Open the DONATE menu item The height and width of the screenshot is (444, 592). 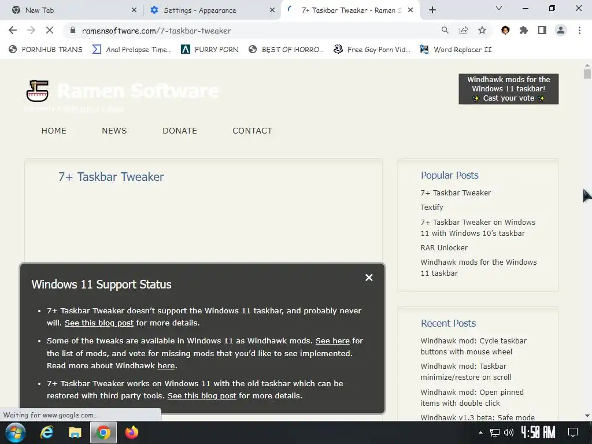pos(180,131)
